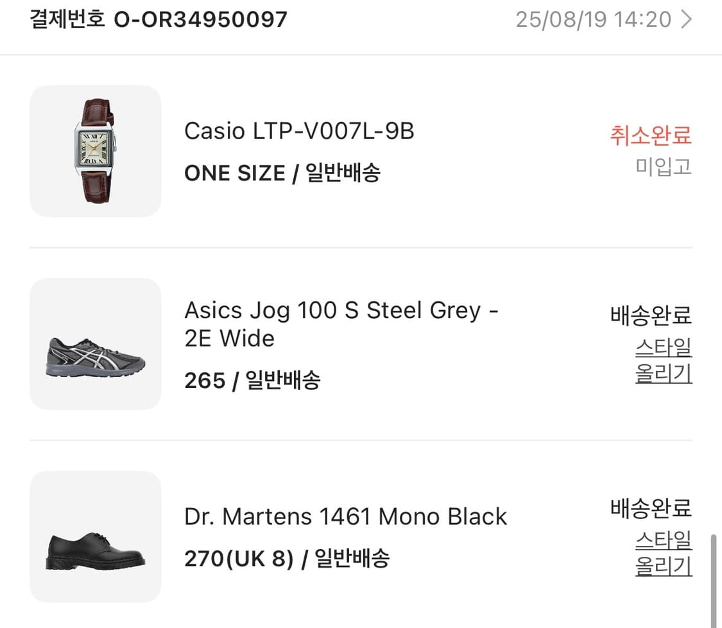Click 스타일 올리기 link for the Asics item
The image size is (722, 628).
pyautogui.click(x=663, y=361)
